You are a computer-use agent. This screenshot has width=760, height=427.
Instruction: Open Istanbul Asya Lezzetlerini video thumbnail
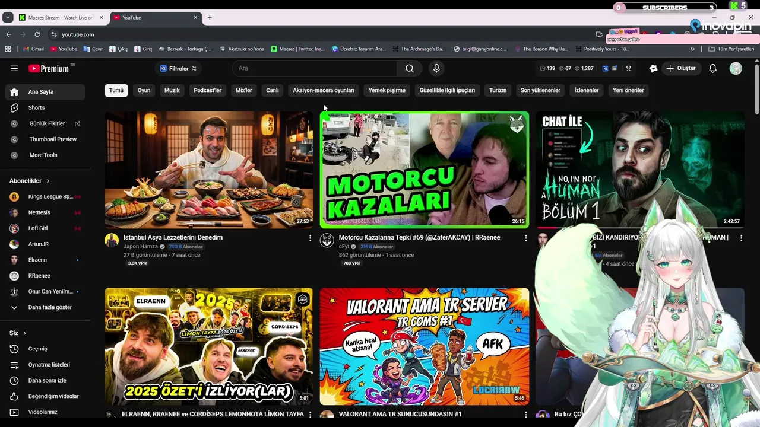209,170
